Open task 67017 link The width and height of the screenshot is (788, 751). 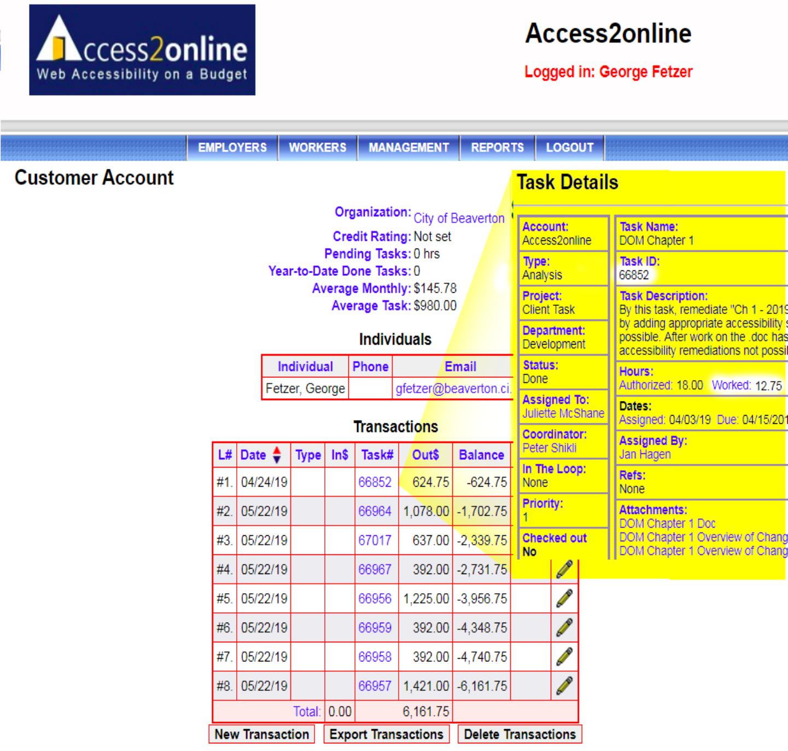point(375,540)
